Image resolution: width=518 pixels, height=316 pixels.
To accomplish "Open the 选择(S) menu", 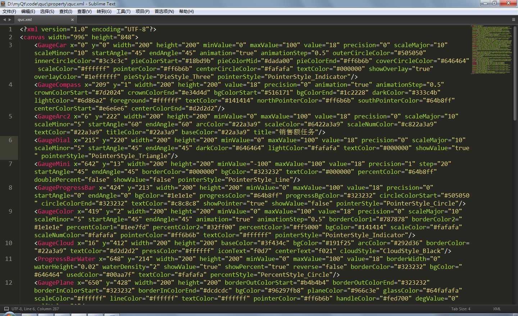I will [47, 12].
